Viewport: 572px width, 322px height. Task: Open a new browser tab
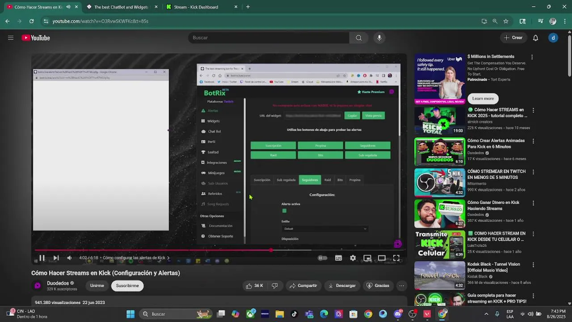[248, 7]
